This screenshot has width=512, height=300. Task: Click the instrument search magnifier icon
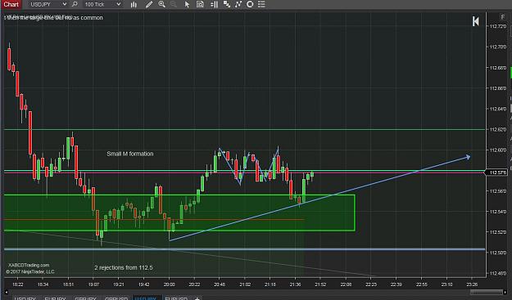coord(75,4)
